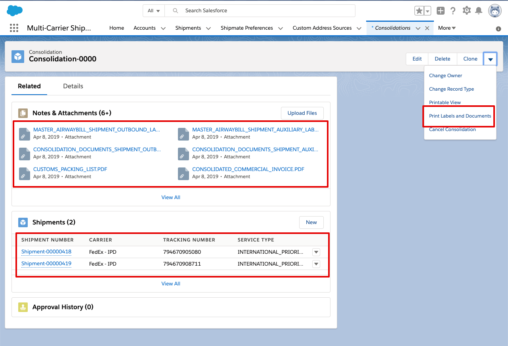Open the Setup gear icon
508x346 pixels.
467,11
